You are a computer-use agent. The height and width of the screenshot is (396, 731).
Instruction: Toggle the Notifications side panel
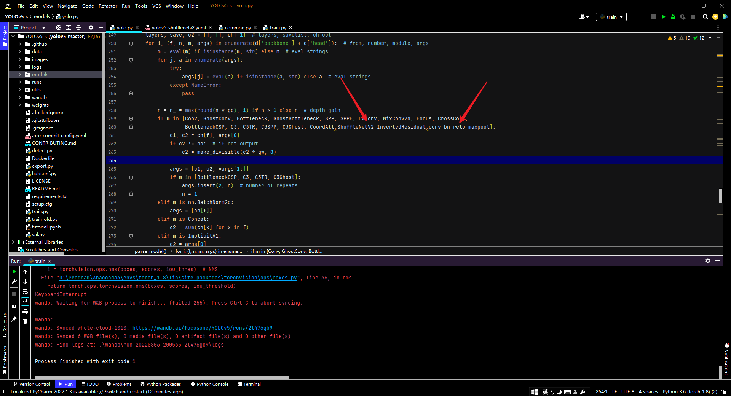coord(726,359)
